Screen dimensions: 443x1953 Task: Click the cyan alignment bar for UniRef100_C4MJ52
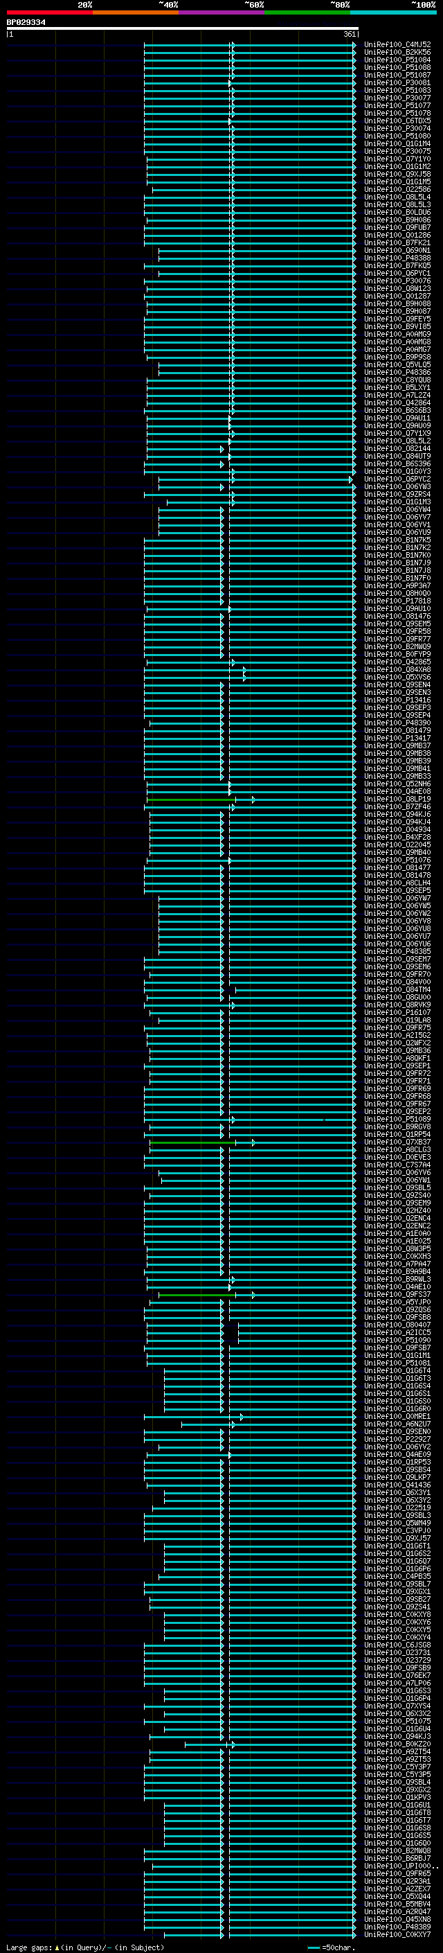click(250, 45)
